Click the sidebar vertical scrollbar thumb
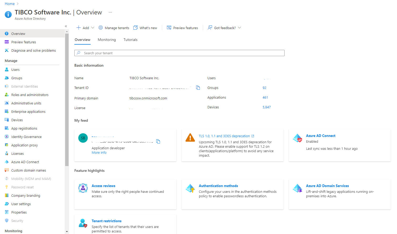397x234 pixels. coord(67,100)
